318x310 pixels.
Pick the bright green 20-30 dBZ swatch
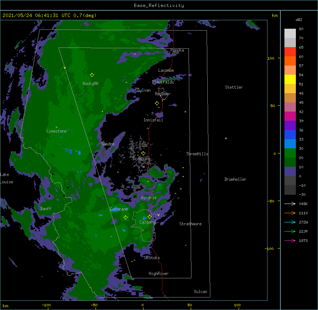point(290,153)
